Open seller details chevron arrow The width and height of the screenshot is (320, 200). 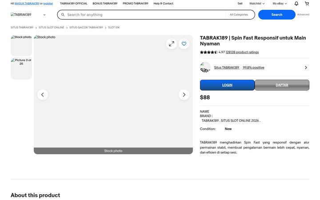point(306,68)
